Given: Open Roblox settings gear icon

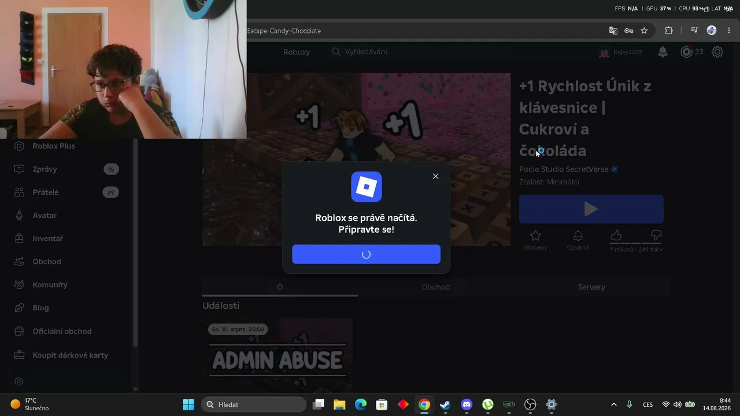Looking at the screenshot, I should 717,52.
